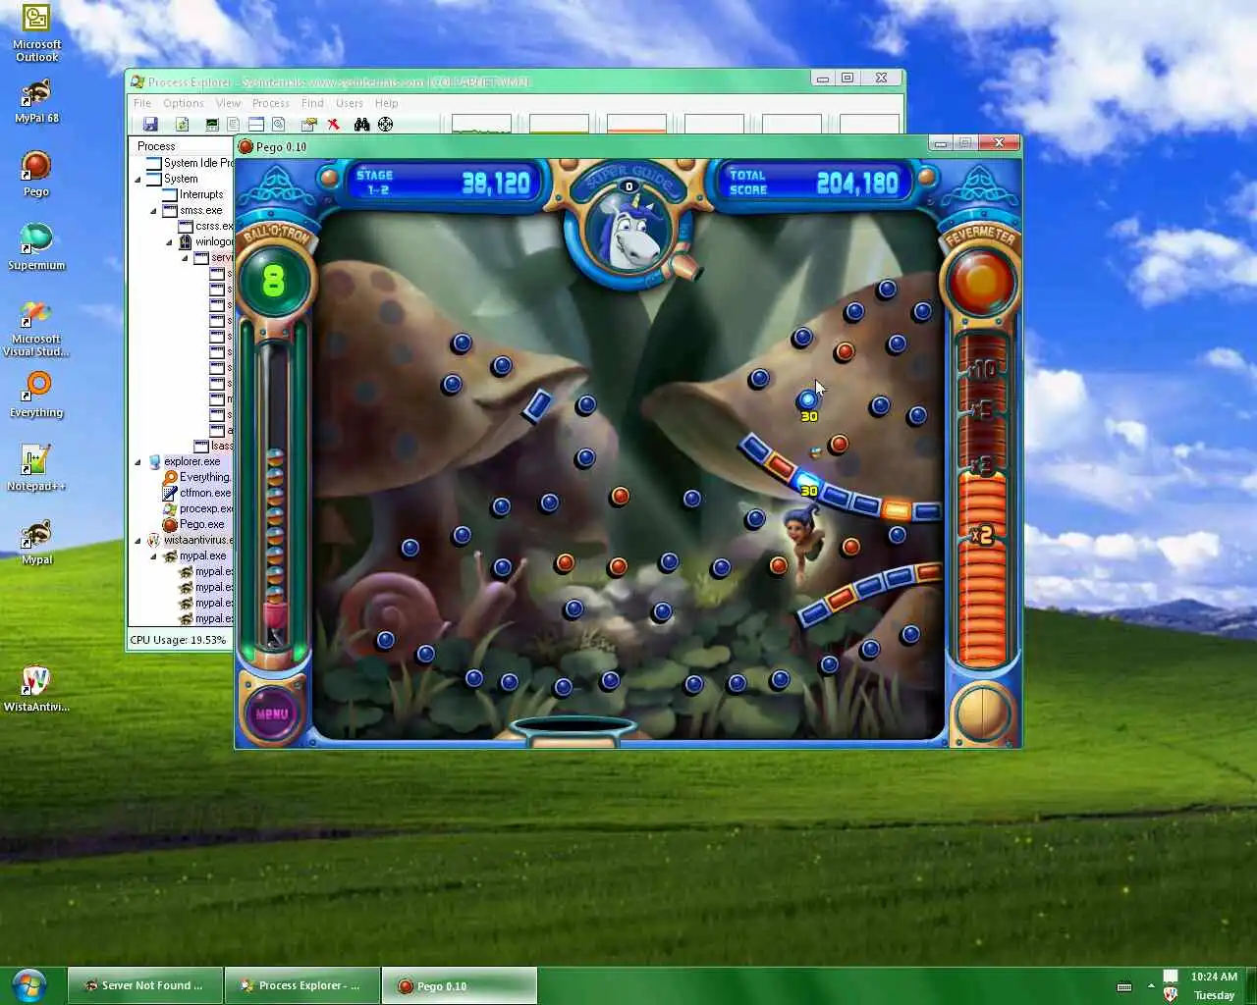1257x1005 pixels.
Task: Click the Save icon in Process Explorer toolbar
Action: point(150,124)
